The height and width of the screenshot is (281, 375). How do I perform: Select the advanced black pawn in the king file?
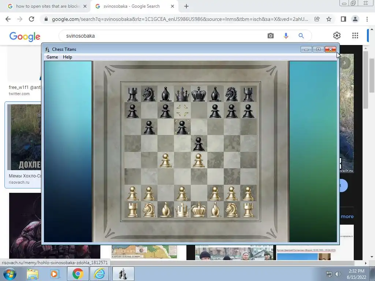[199, 144]
